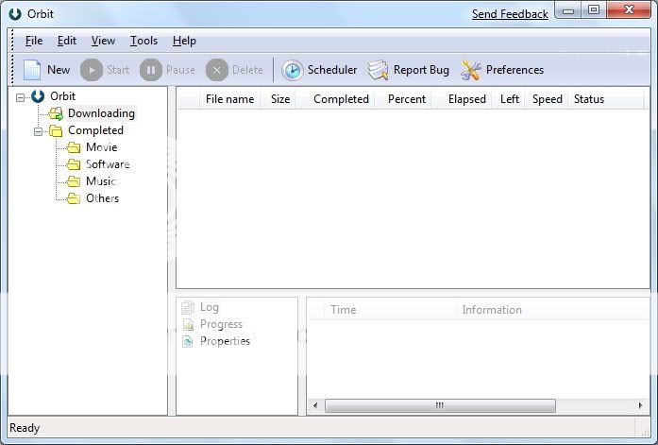
Task: Select the Completed tree label
Action: pyautogui.click(x=95, y=130)
